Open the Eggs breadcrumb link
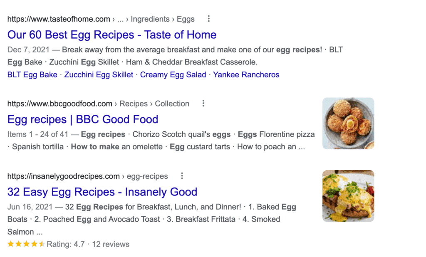This screenshot has width=426, height=257. pyautogui.click(x=186, y=19)
